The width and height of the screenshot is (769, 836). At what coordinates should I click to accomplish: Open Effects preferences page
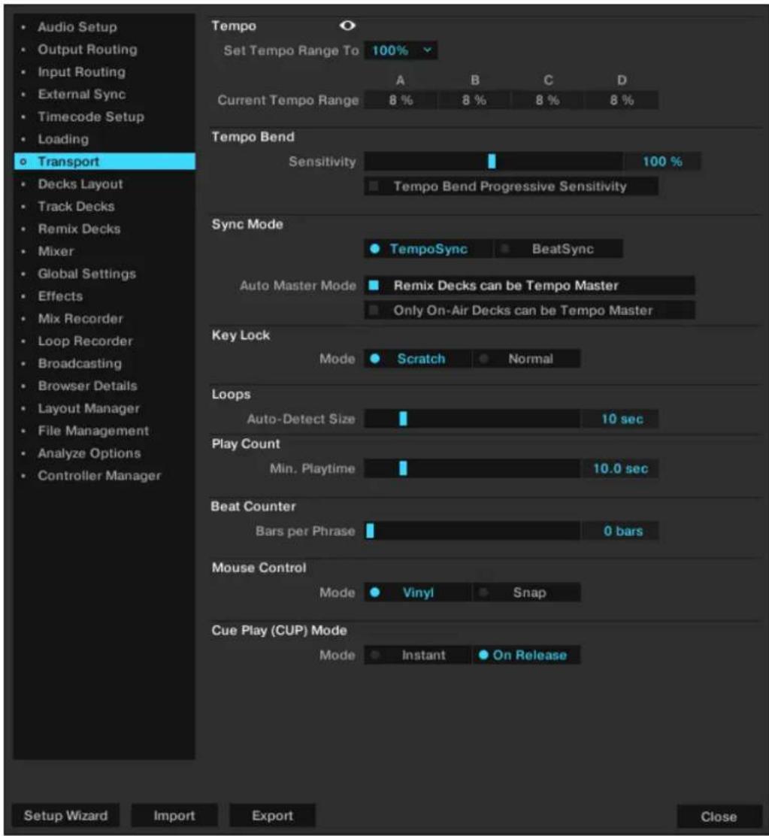(x=60, y=296)
